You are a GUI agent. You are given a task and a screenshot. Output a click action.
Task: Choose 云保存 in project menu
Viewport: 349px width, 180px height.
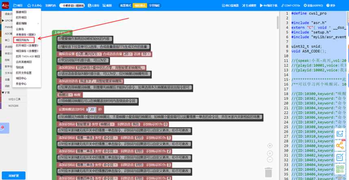pyautogui.click(x=20, y=29)
